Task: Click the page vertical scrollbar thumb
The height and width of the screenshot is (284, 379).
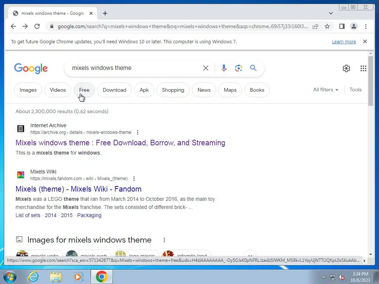Action: (x=370, y=81)
